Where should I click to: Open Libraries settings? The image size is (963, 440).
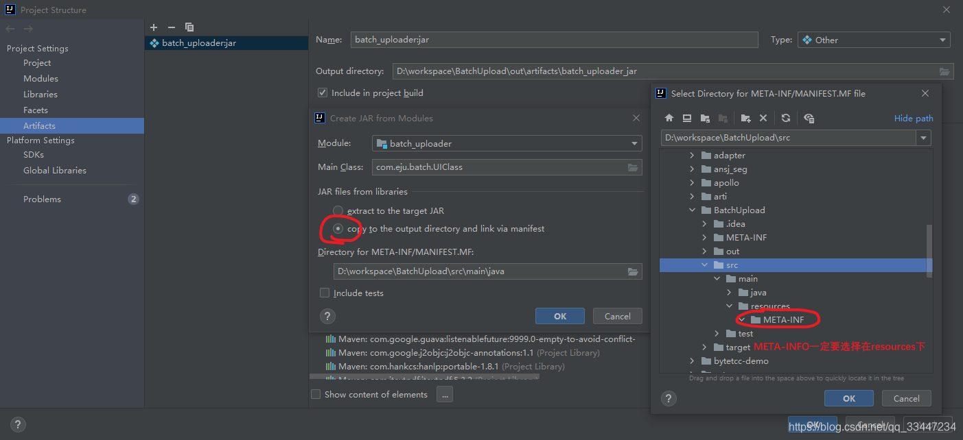click(40, 95)
